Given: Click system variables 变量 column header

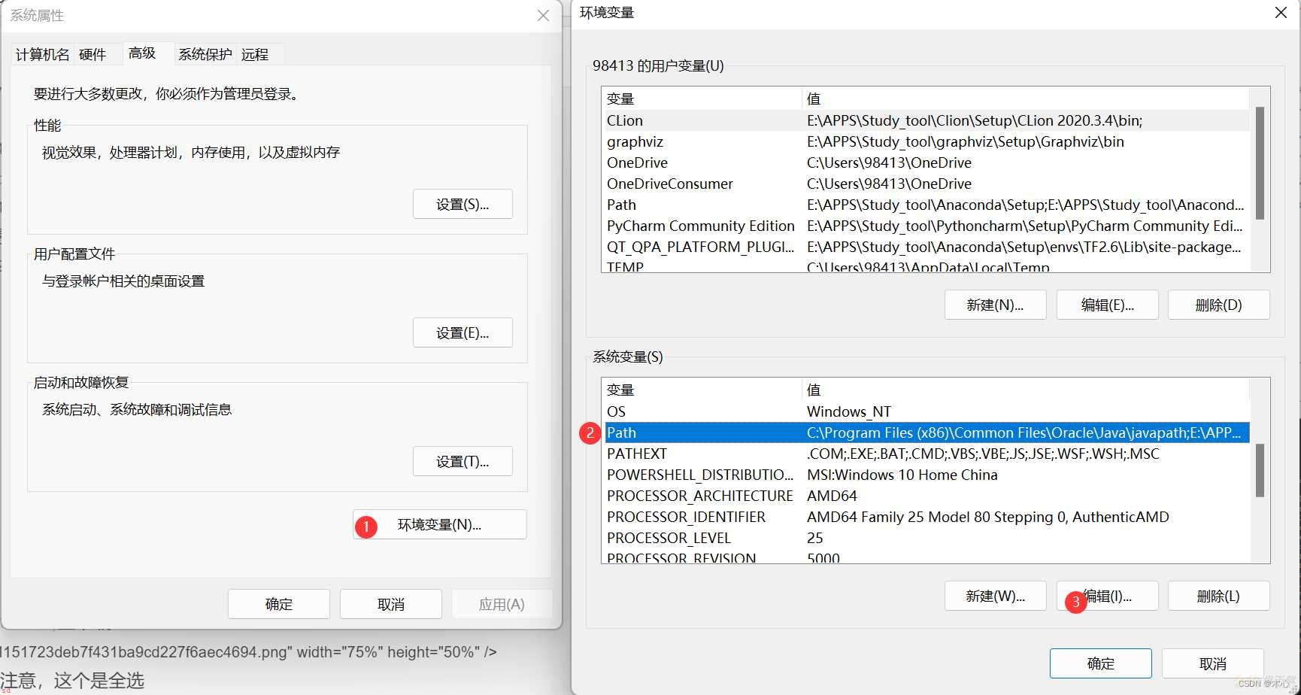Looking at the screenshot, I should [702, 390].
